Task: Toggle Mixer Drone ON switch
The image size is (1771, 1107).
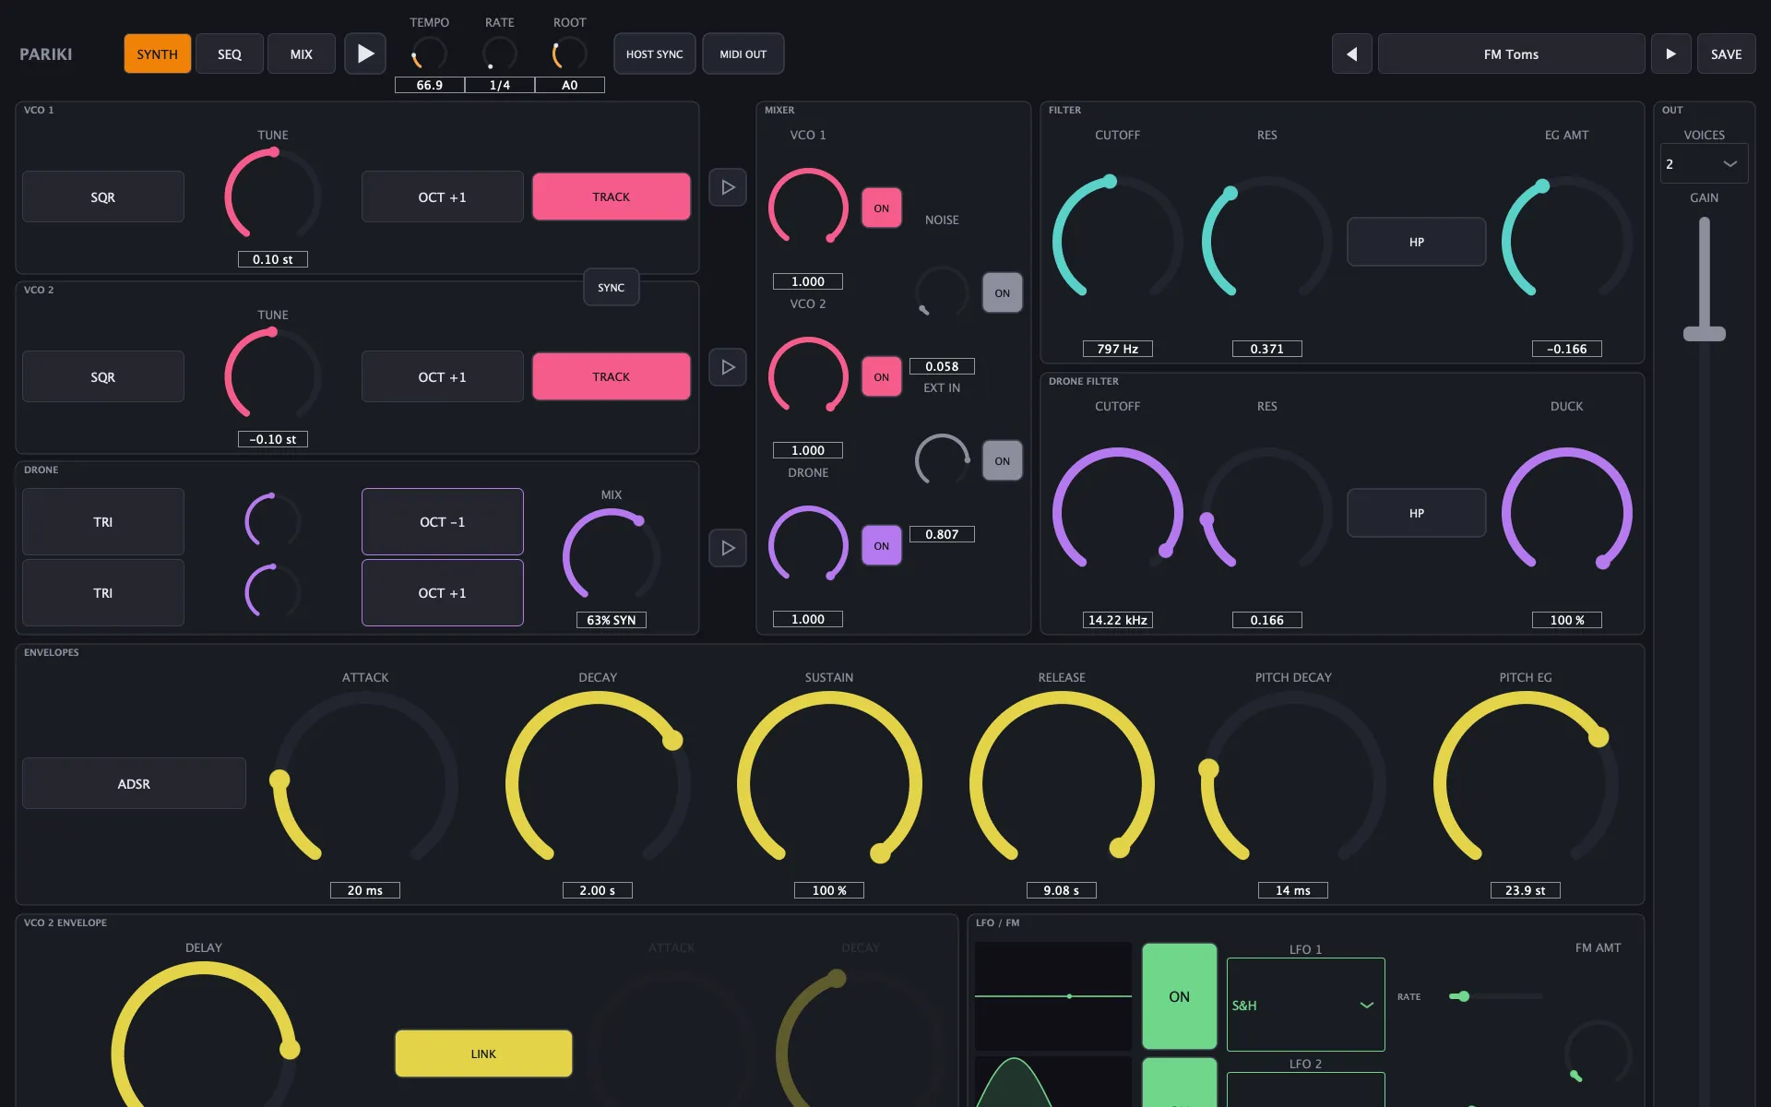Action: [881, 545]
